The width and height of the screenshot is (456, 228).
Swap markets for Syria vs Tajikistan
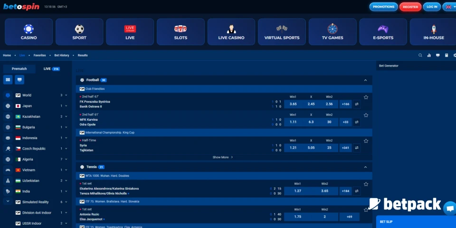[x=357, y=148]
